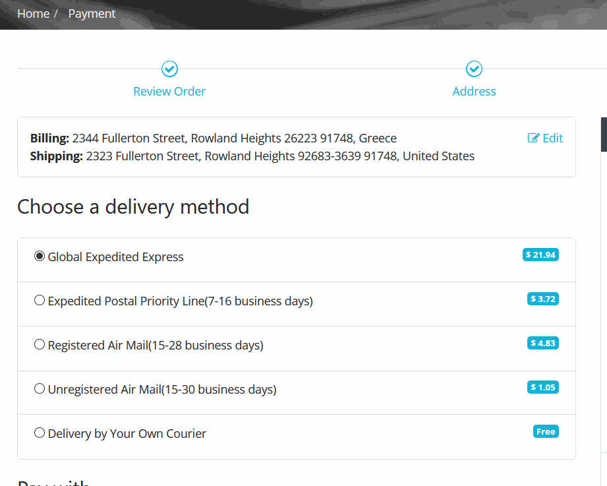
Task: Click the Review Order checkmark icon
Action: pyautogui.click(x=169, y=69)
